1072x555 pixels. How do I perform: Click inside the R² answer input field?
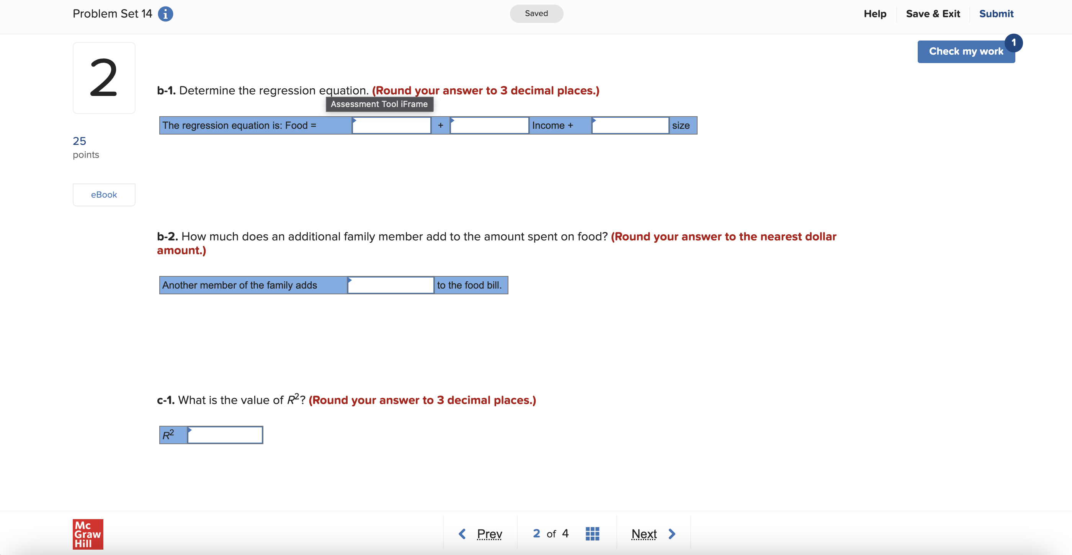tap(225, 435)
